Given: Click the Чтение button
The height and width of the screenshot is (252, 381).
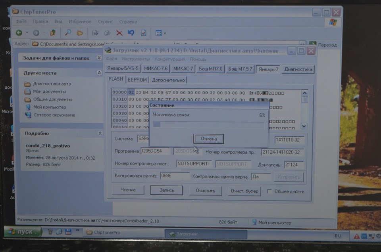Looking at the screenshot, I should click(128, 190).
